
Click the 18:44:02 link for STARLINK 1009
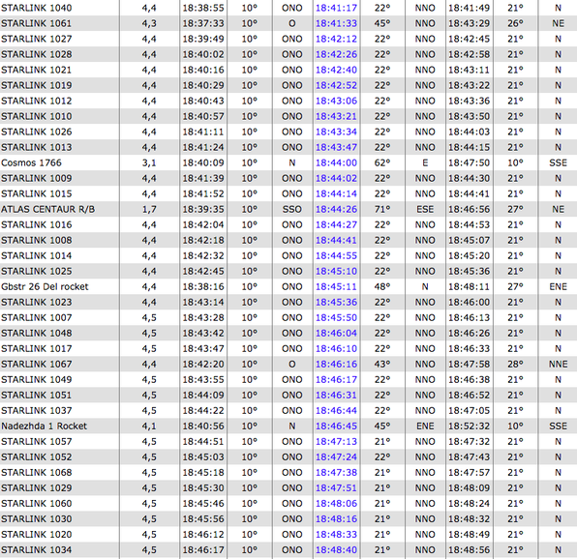pos(336,178)
